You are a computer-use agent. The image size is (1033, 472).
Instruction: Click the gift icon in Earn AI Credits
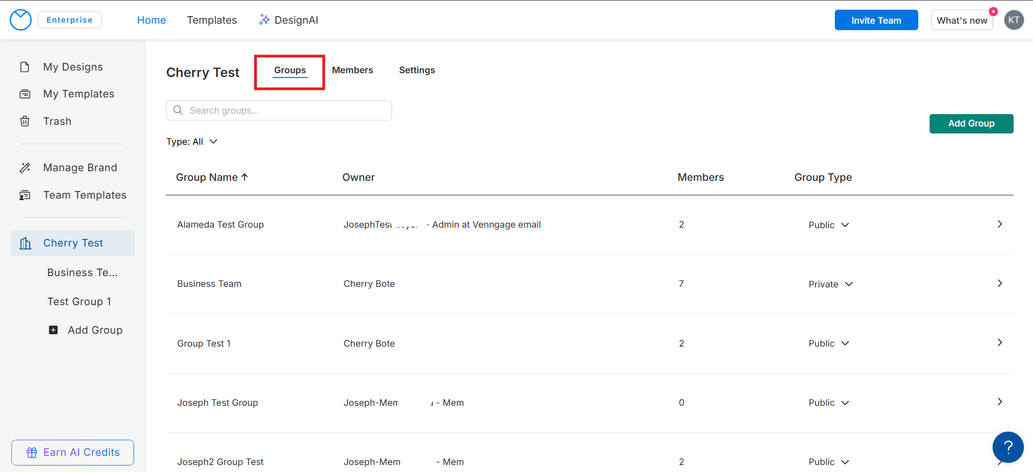tap(32, 453)
